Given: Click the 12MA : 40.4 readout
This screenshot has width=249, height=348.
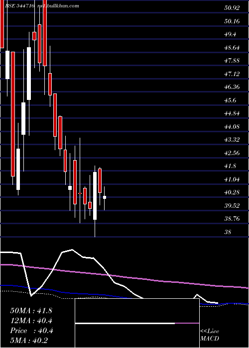Looking at the screenshot, I should click(x=31, y=321).
